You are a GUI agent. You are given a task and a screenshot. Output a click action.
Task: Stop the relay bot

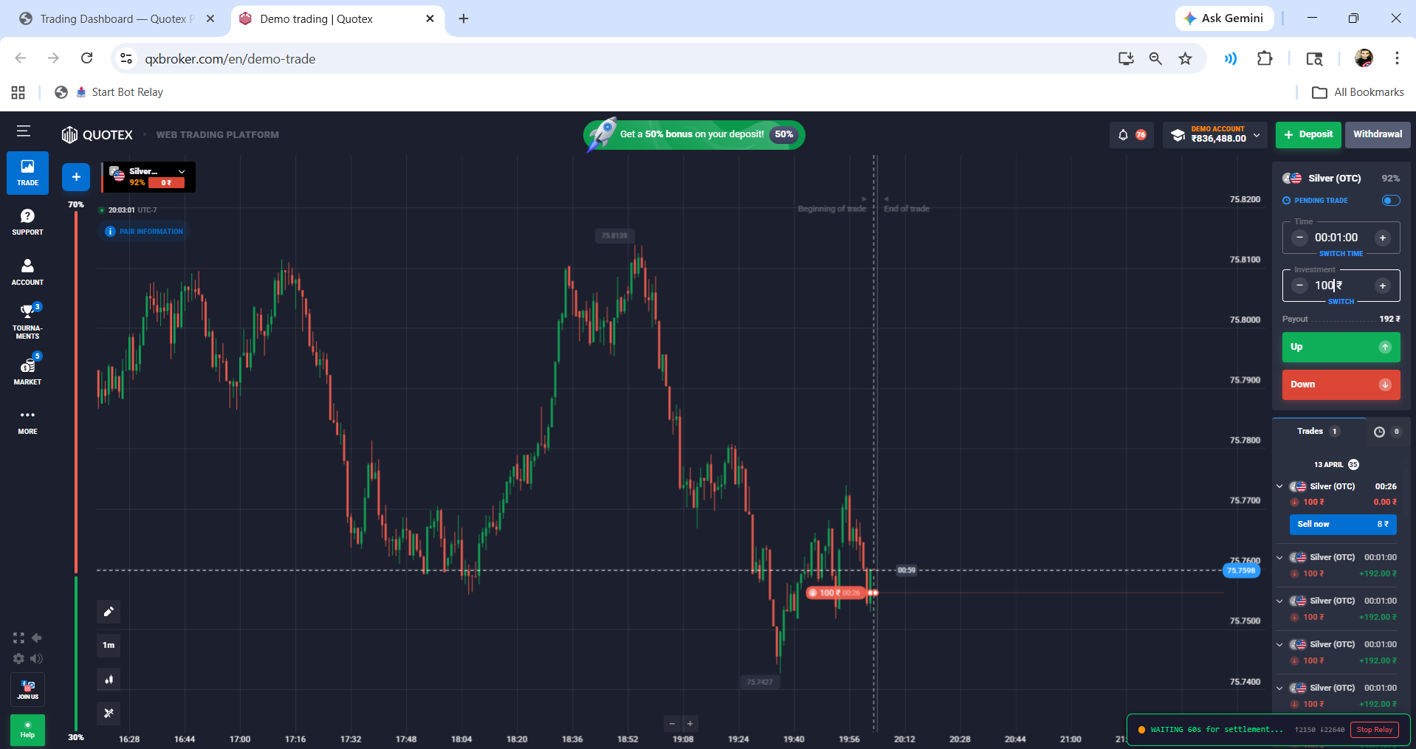click(1375, 730)
